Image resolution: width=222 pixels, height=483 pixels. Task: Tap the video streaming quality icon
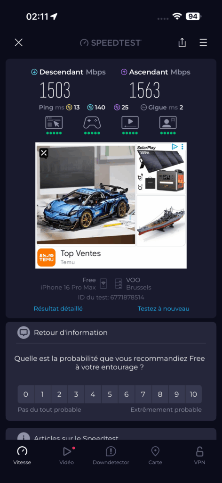(x=130, y=122)
